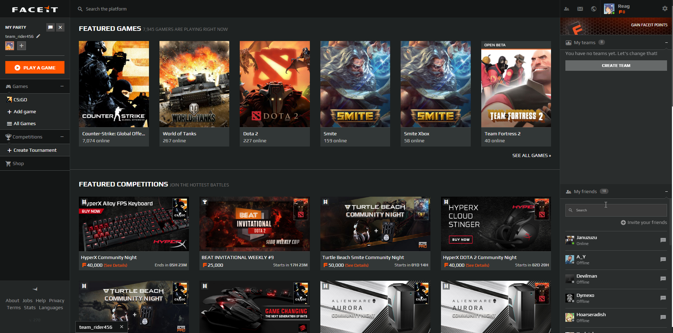This screenshot has height=333, width=673.
Task: Message Januzuzu via chat icon
Action: tap(663, 240)
